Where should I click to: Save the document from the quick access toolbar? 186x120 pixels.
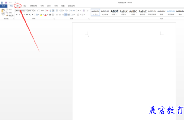[x=6, y=2]
